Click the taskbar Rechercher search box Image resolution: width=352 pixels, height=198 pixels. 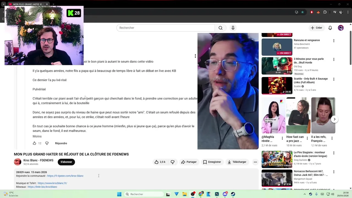(143, 194)
